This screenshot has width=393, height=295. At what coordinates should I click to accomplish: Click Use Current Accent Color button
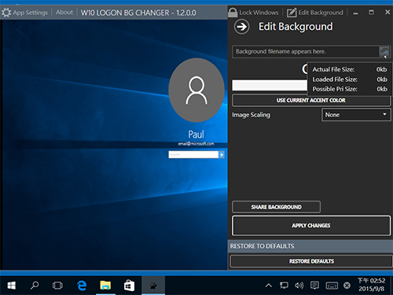[311, 101]
